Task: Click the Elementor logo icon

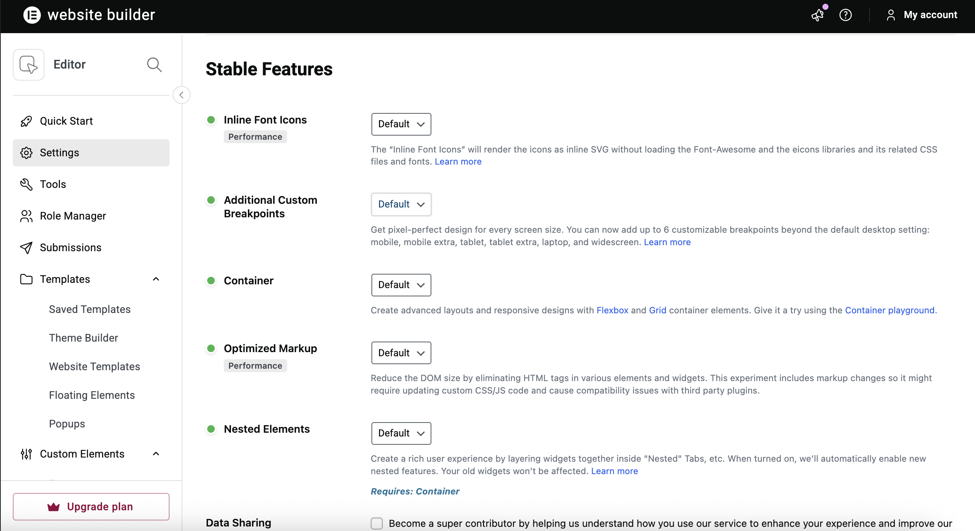Action: click(32, 15)
